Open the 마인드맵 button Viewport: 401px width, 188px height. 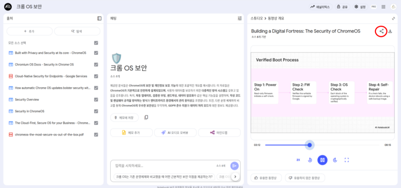pos(219,132)
